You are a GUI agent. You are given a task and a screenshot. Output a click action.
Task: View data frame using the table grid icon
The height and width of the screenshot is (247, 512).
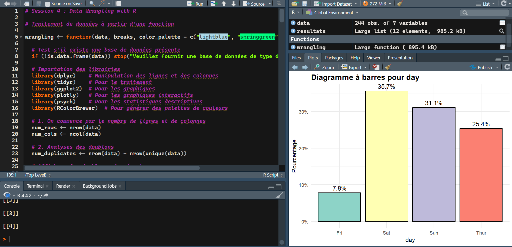click(502, 23)
